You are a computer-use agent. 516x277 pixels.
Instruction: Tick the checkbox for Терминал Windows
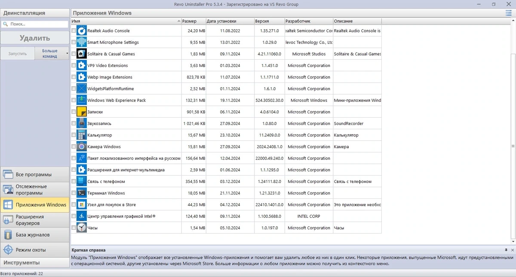click(74, 193)
